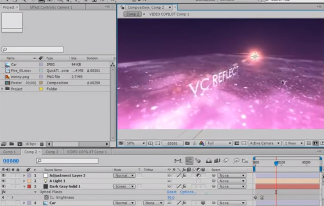The width and height of the screenshot is (324, 206).
Task: Click VIDEO COPILOT Comp 1 breadcrumb in viewer
Action: point(169,14)
